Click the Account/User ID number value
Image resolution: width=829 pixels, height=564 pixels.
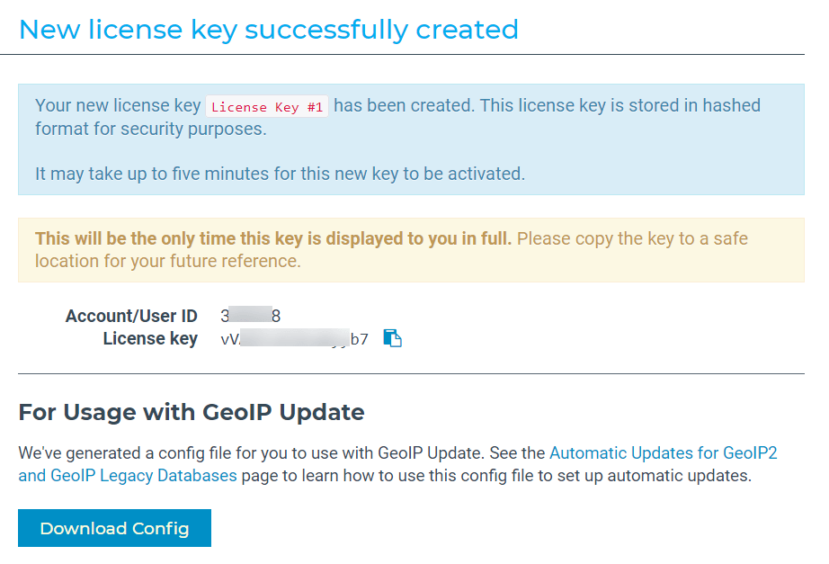pos(251,316)
